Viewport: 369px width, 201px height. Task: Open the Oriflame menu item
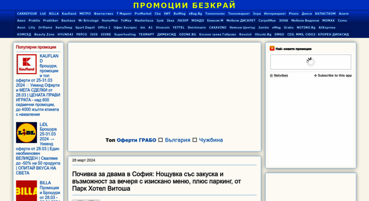[45, 27]
